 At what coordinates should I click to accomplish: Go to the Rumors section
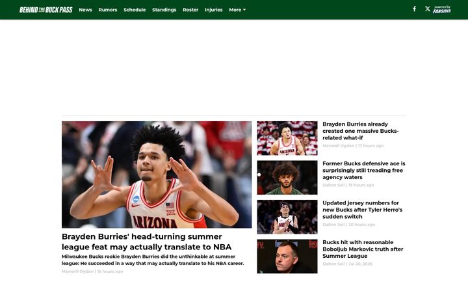[x=108, y=10]
